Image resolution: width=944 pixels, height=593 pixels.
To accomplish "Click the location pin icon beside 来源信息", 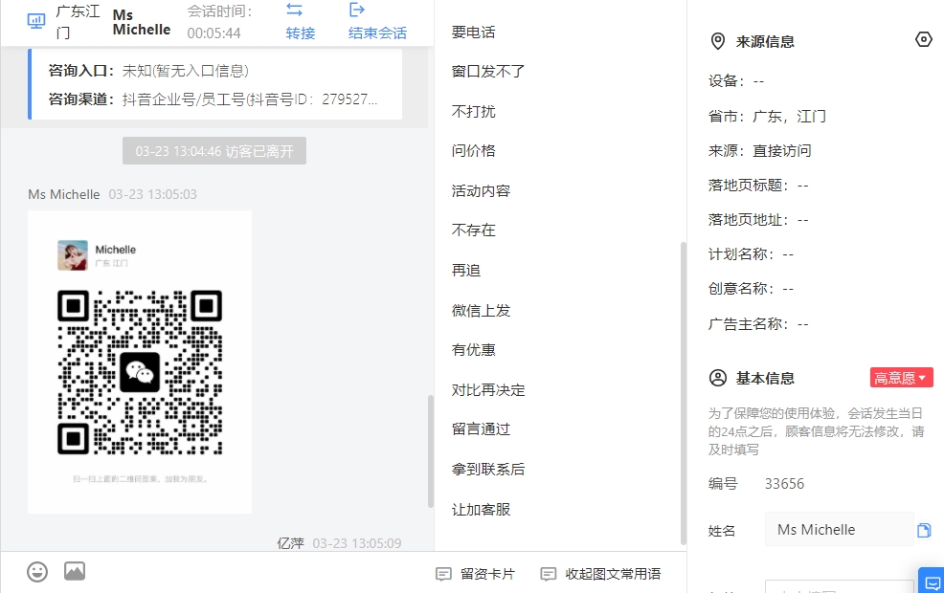I will [718, 41].
